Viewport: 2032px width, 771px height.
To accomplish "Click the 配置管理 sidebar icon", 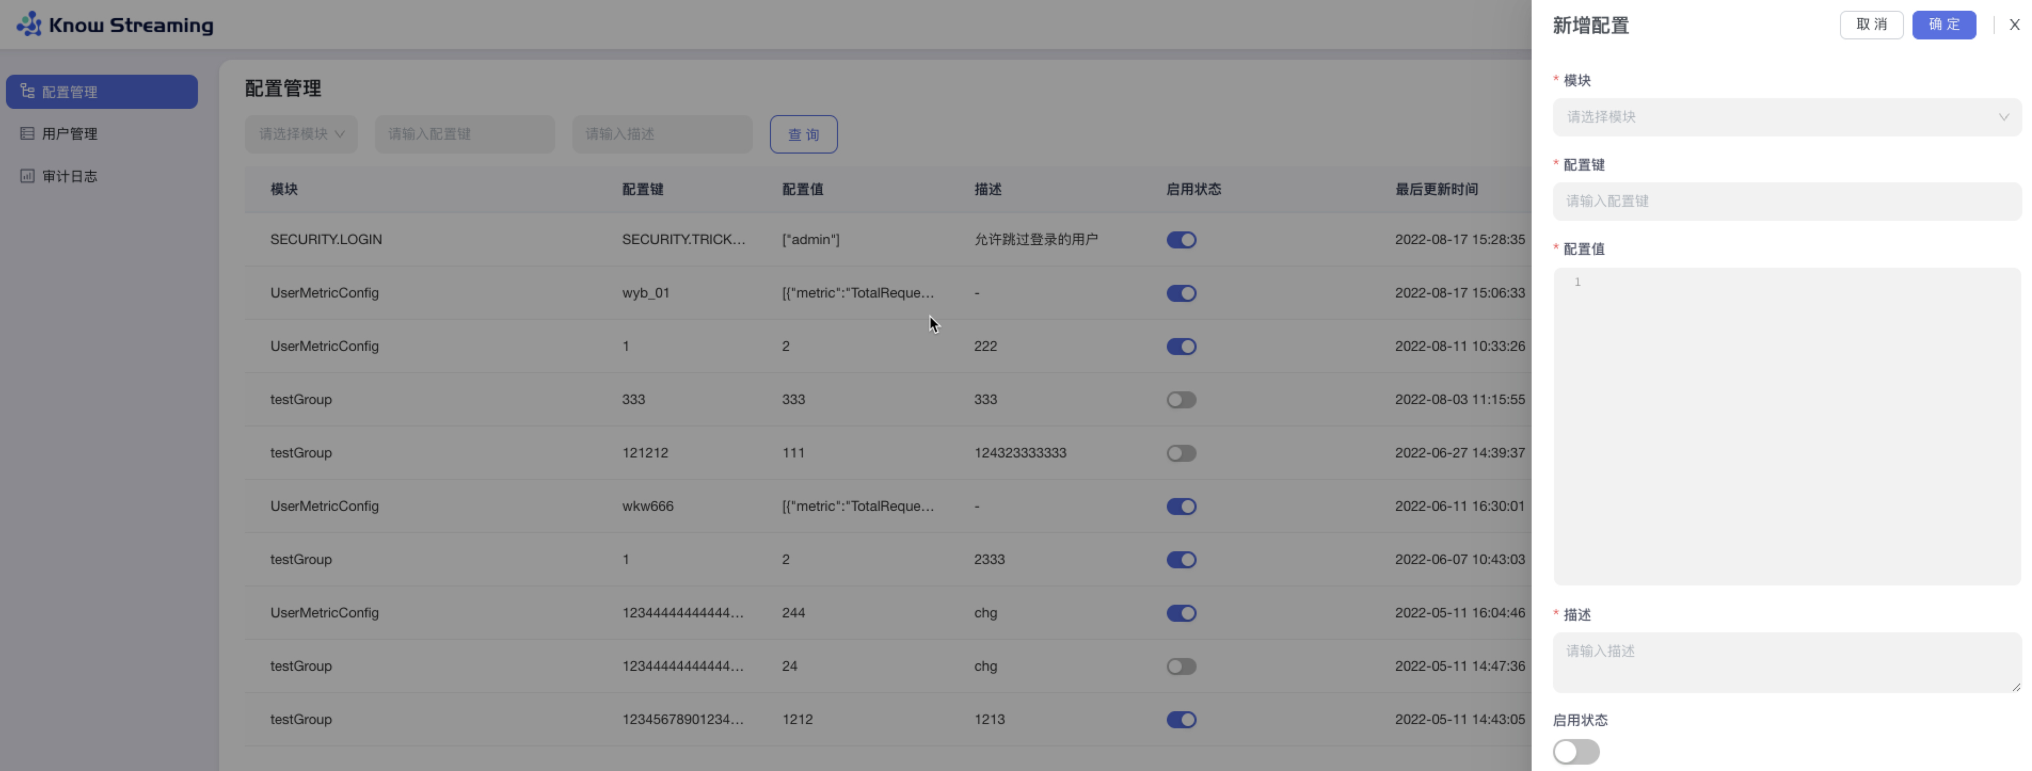I will click(x=28, y=92).
